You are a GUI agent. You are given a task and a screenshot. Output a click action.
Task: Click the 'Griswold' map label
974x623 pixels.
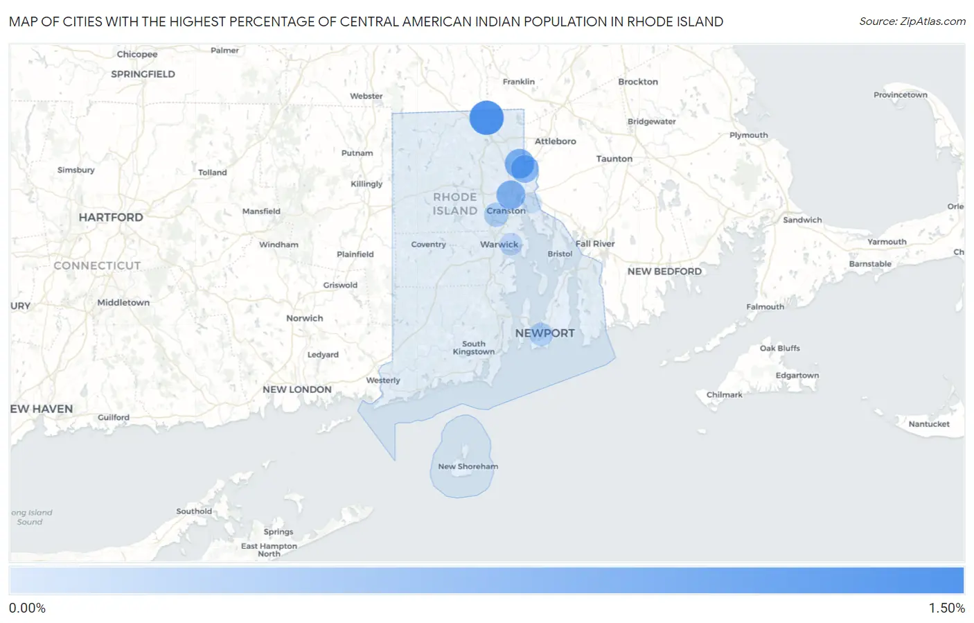(x=340, y=286)
